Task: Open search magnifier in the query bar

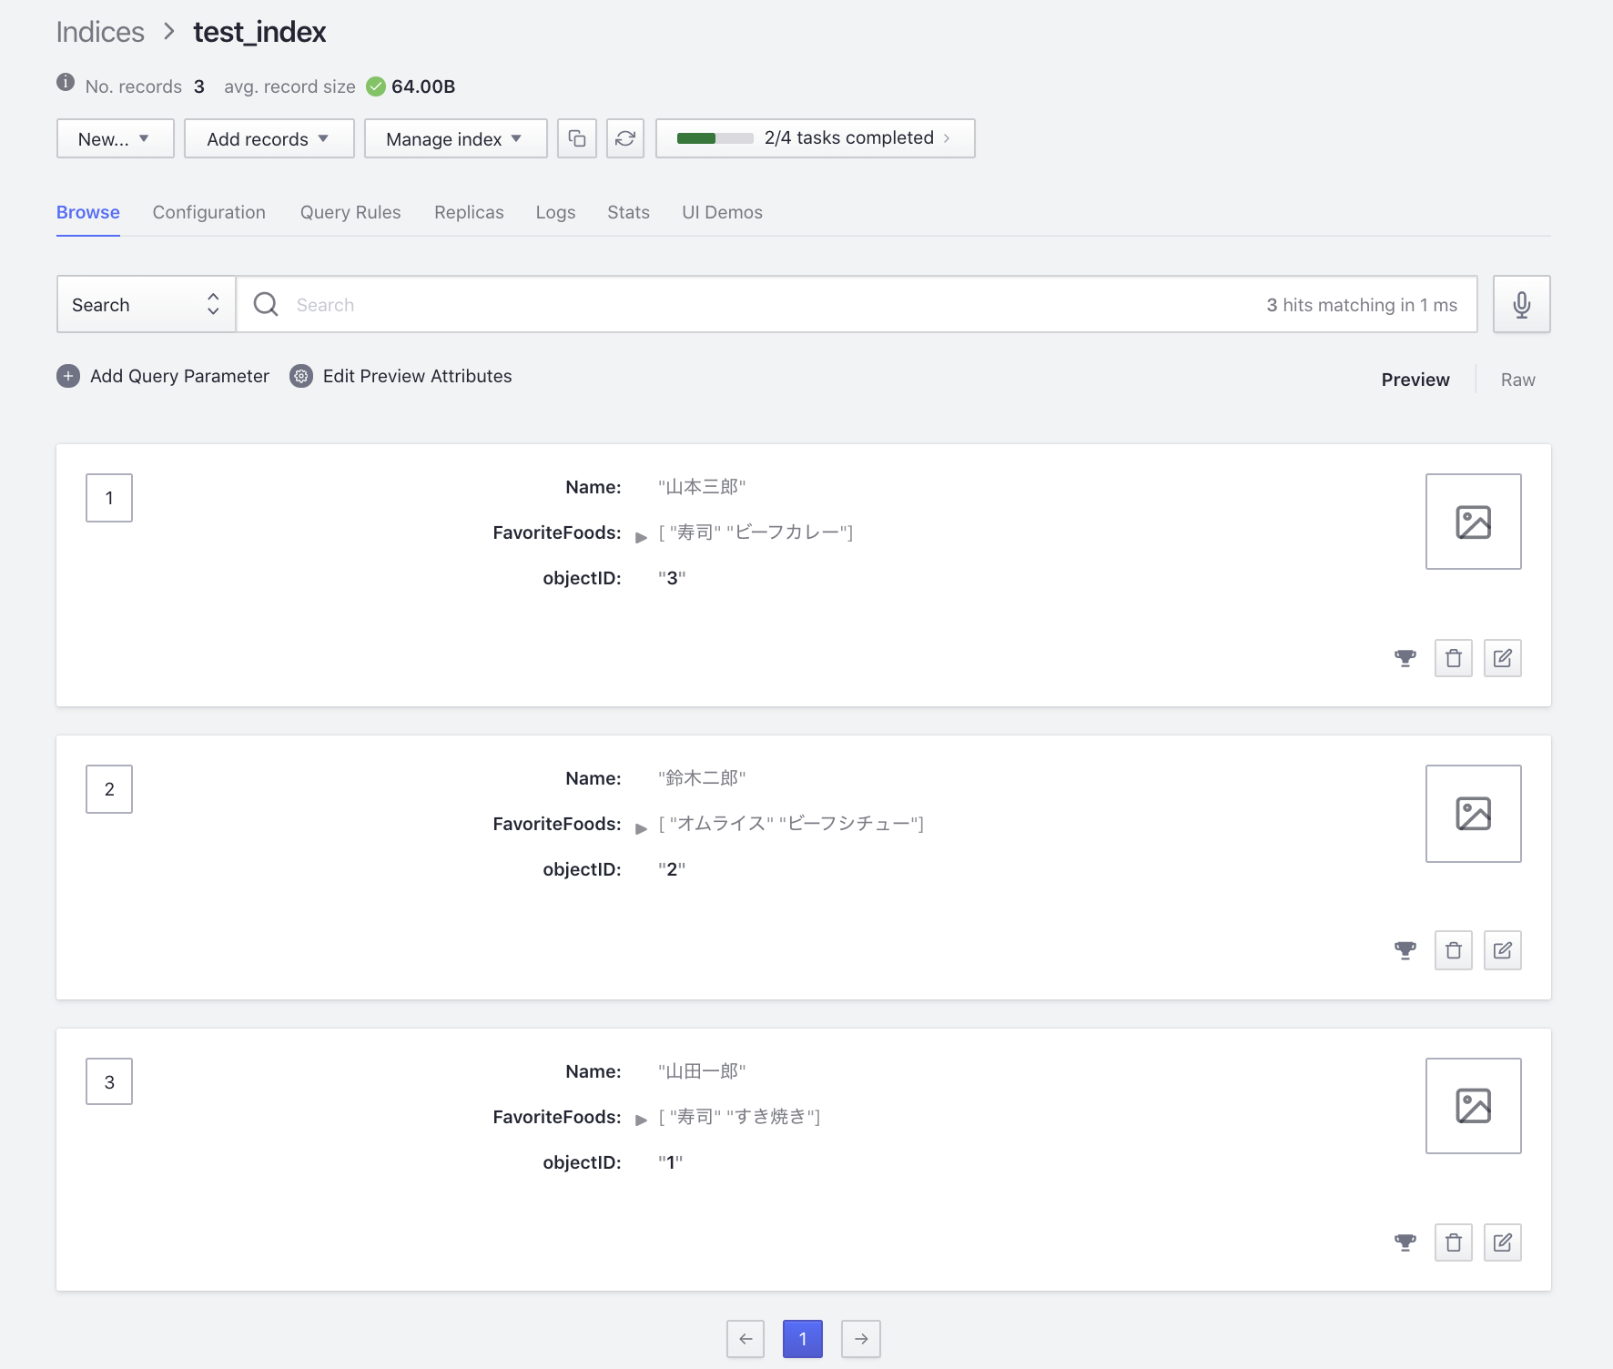Action: [x=265, y=304]
